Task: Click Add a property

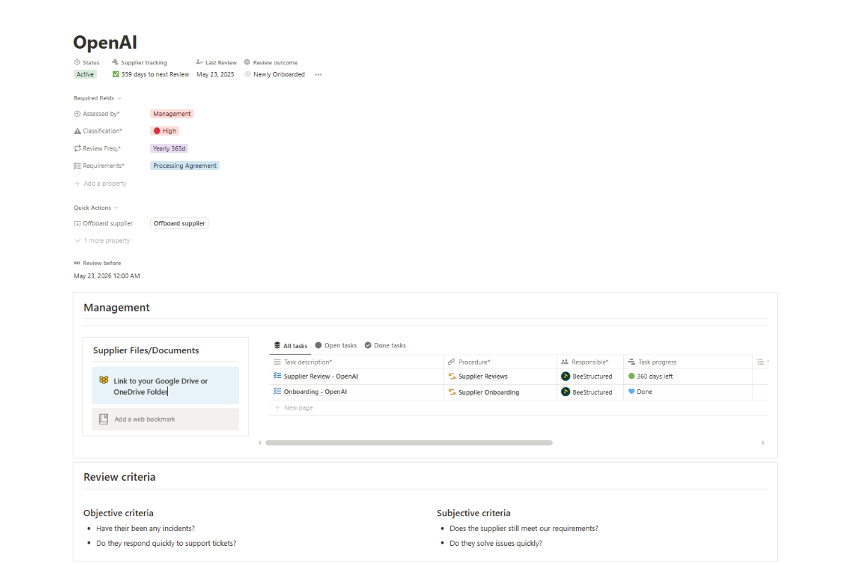Action: tap(100, 184)
